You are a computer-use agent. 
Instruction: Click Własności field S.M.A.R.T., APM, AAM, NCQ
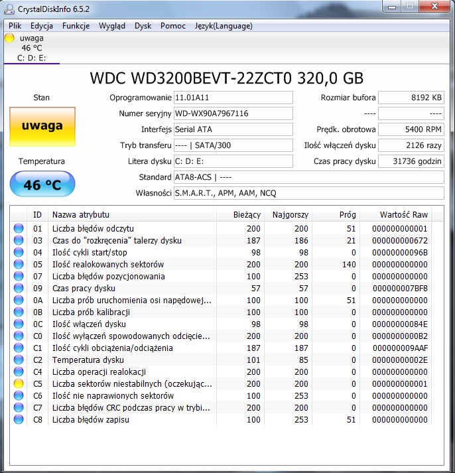(x=309, y=193)
